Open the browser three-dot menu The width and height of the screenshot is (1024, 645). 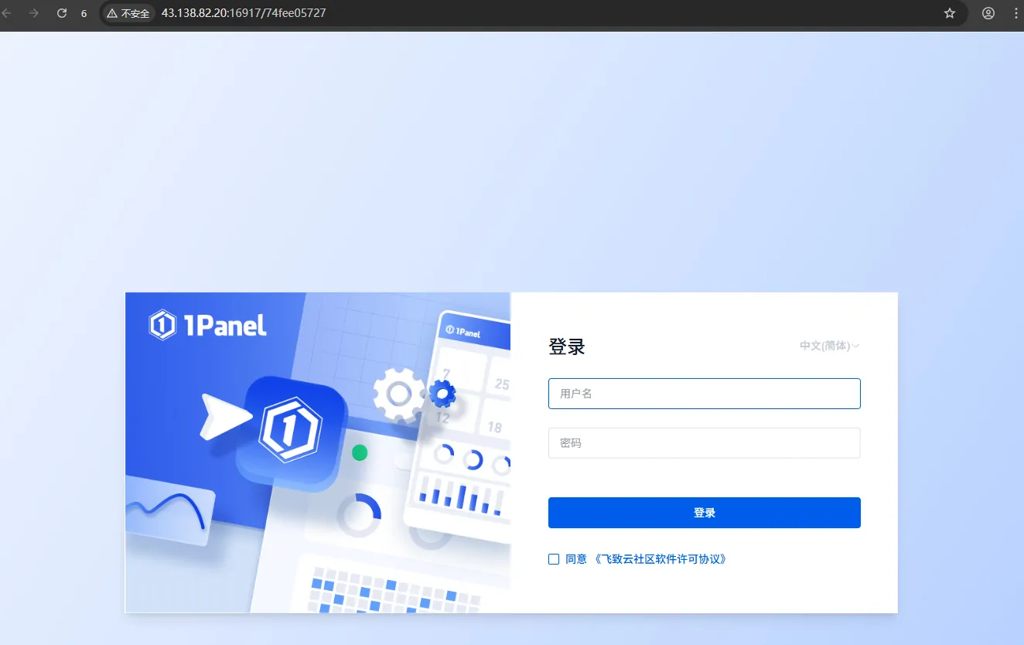click(x=1015, y=13)
